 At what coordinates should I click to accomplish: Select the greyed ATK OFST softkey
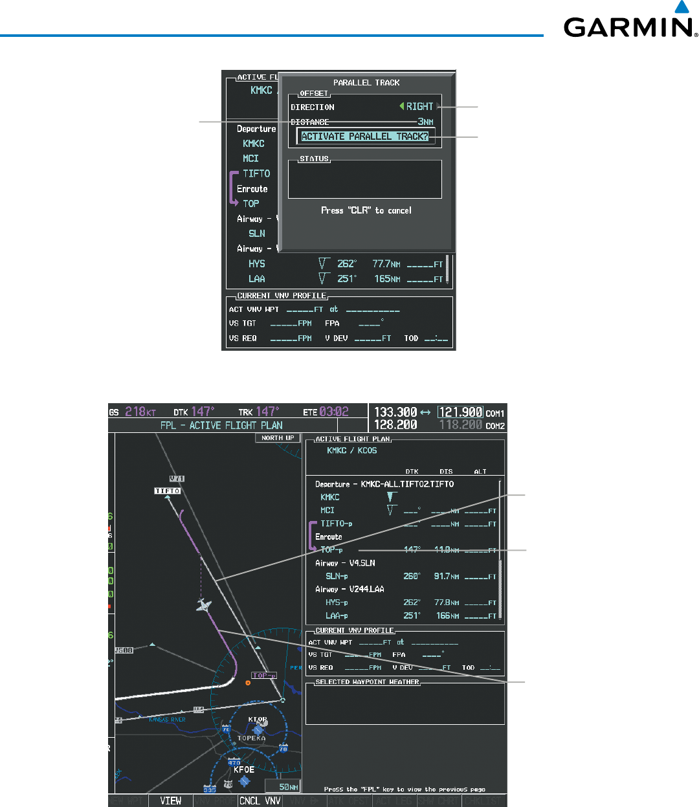[349, 801]
